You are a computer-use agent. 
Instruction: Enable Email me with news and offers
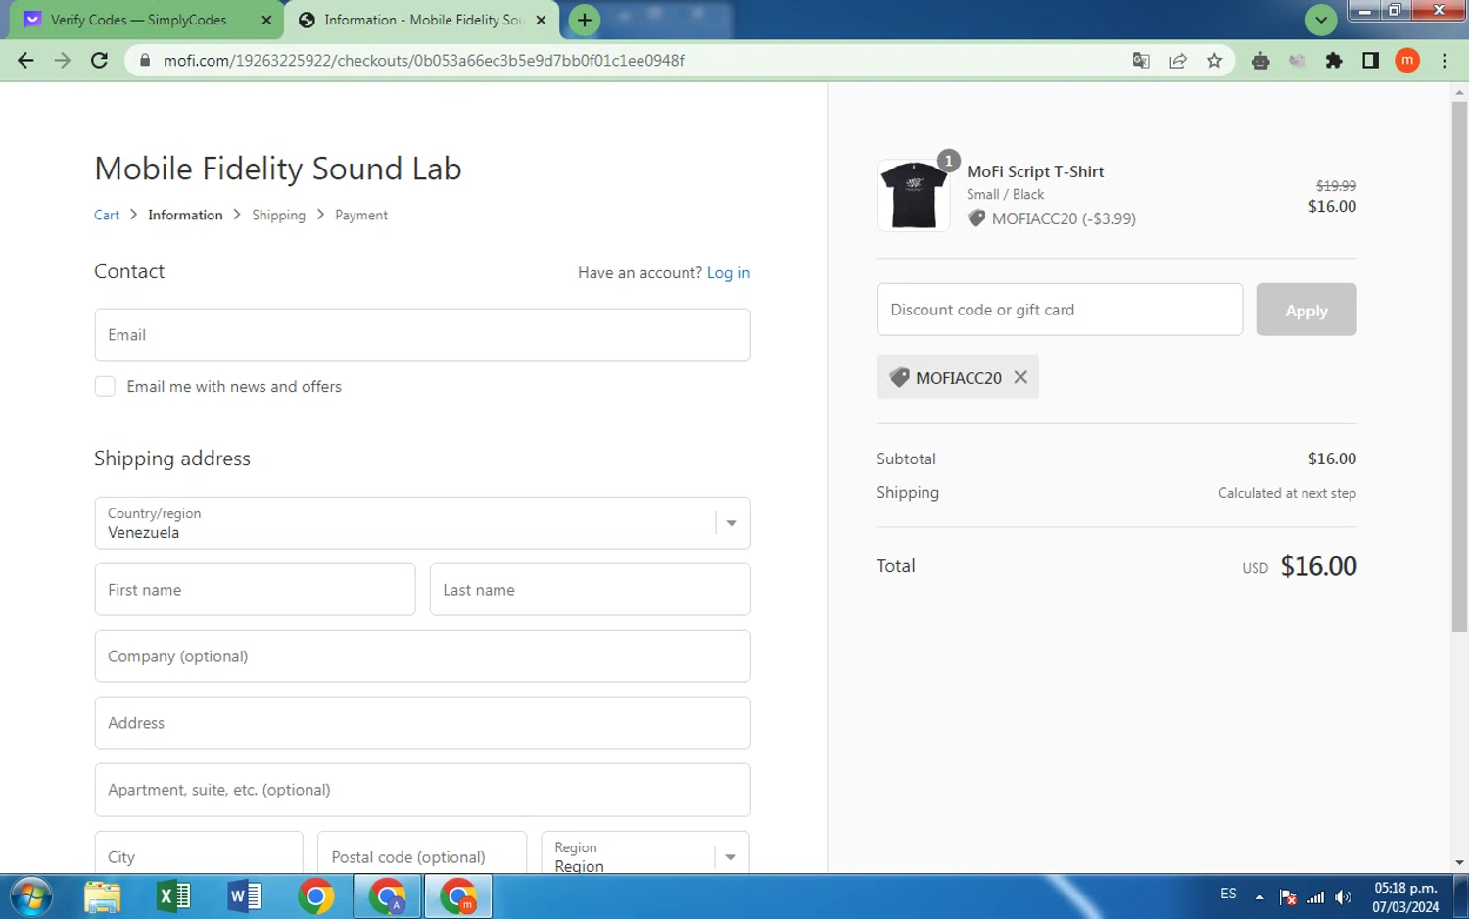pyautogui.click(x=105, y=387)
